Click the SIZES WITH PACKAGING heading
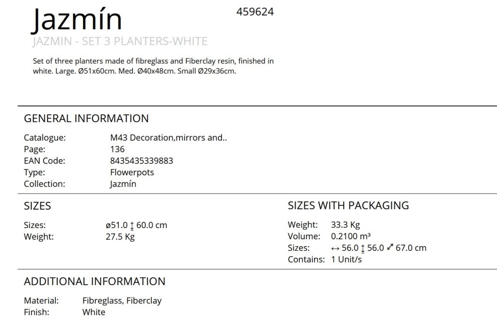This screenshot has width=497, height=319. (348, 206)
